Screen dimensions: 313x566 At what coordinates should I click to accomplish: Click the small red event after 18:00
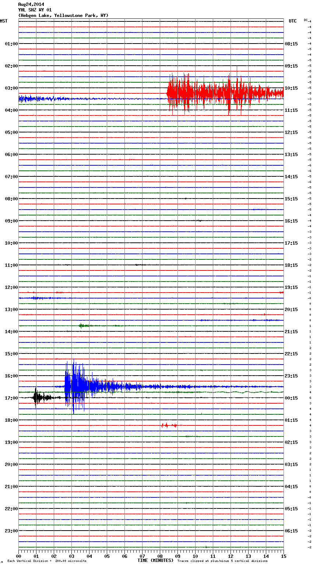169,425
